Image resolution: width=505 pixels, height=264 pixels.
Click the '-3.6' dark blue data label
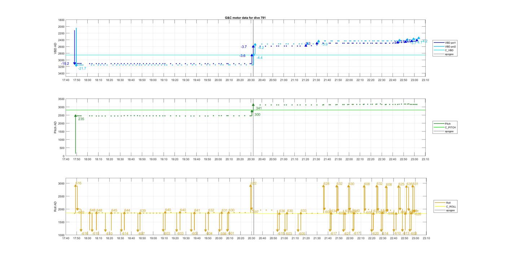coord(242,56)
